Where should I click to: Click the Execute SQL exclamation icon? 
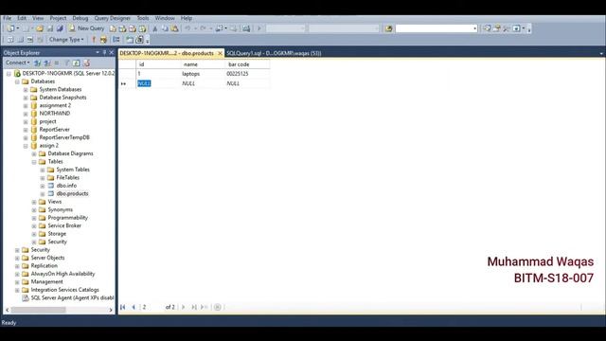tap(93, 40)
